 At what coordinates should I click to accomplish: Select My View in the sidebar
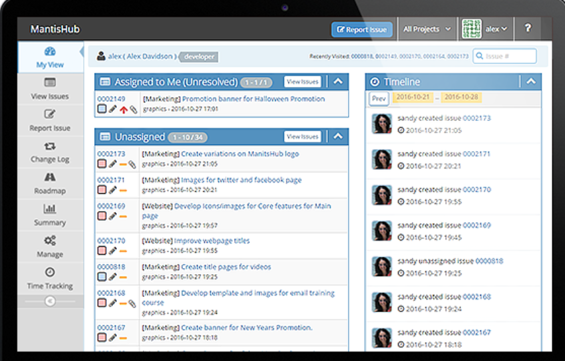pos(50,57)
